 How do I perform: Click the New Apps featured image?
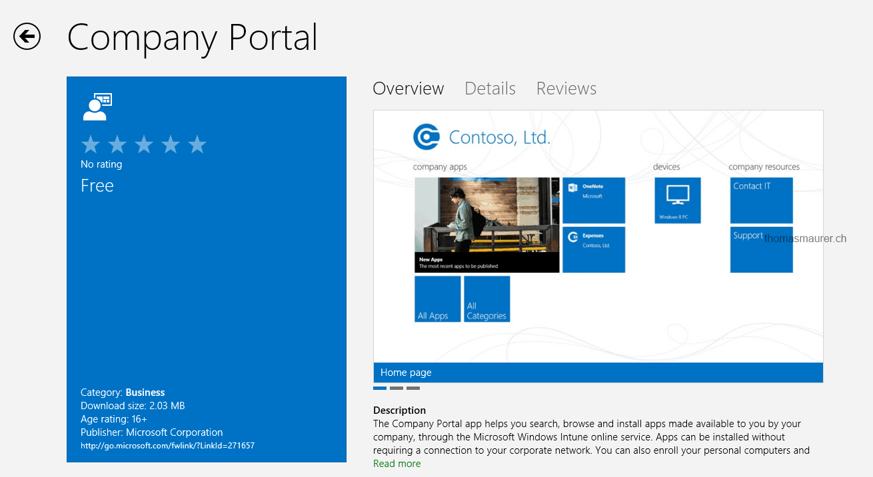point(487,225)
